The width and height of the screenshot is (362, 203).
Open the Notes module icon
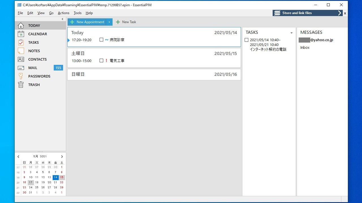click(x=21, y=51)
